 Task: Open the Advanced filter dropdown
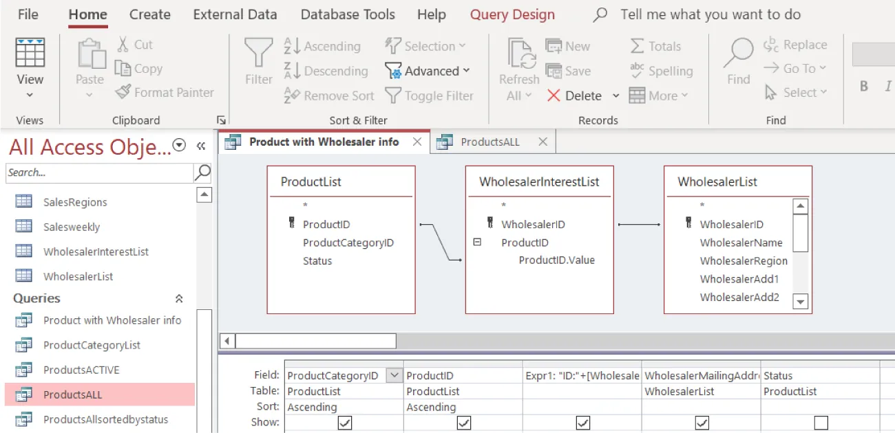(x=467, y=71)
